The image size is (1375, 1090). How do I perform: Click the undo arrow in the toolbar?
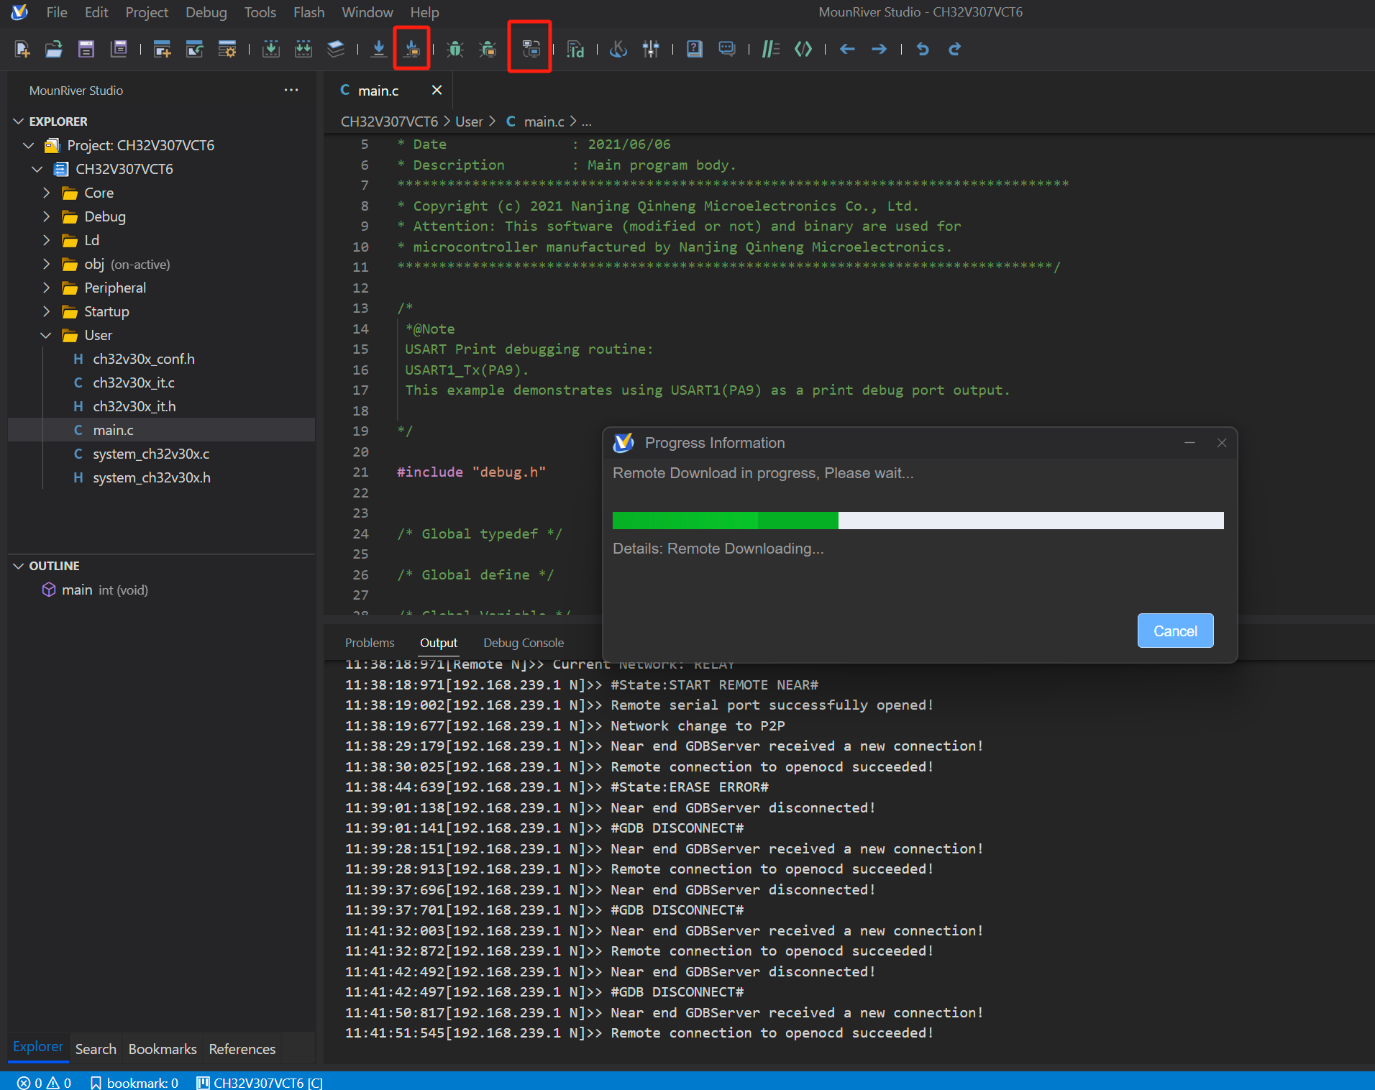click(x=923, y=49)
